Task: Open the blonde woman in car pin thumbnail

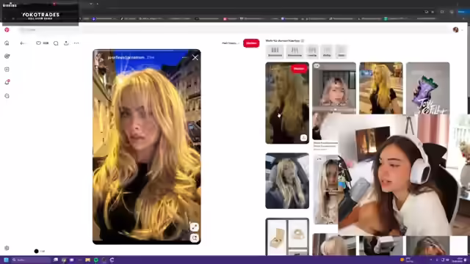Action: pos(287,180)
